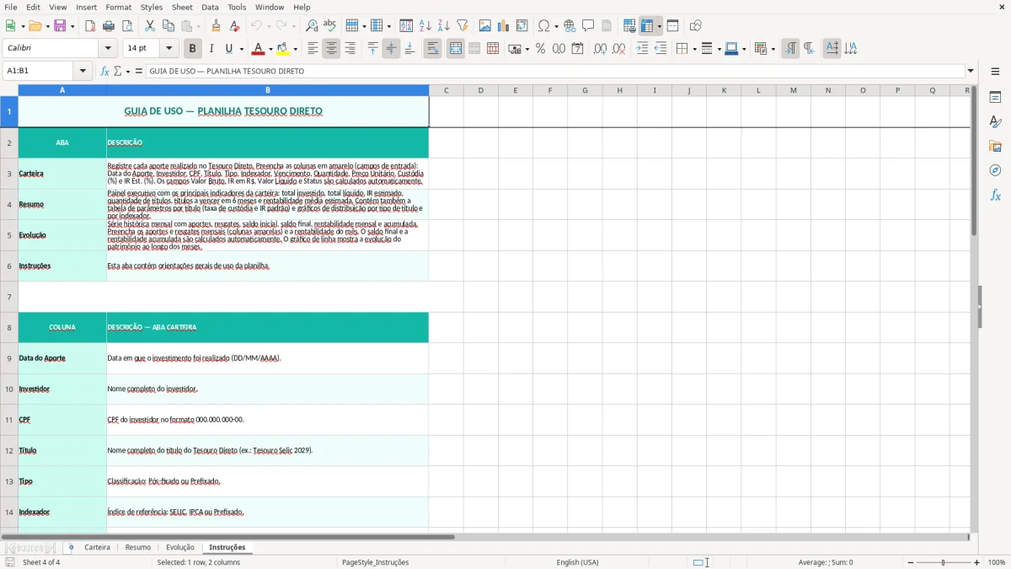Open the sidebar Gallery panel
This screenshot has height=569, width=1011.
click(995, 146)
